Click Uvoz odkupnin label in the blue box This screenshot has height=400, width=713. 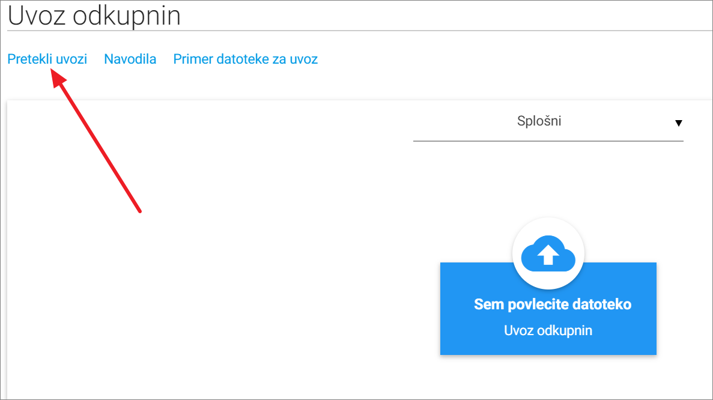click(x=548, y=330)
